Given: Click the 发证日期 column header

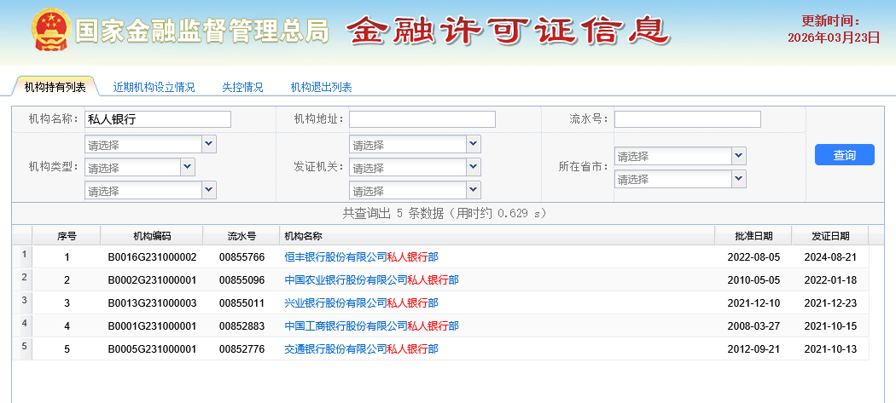Looking at the screenshot, I should click(829, 236).
